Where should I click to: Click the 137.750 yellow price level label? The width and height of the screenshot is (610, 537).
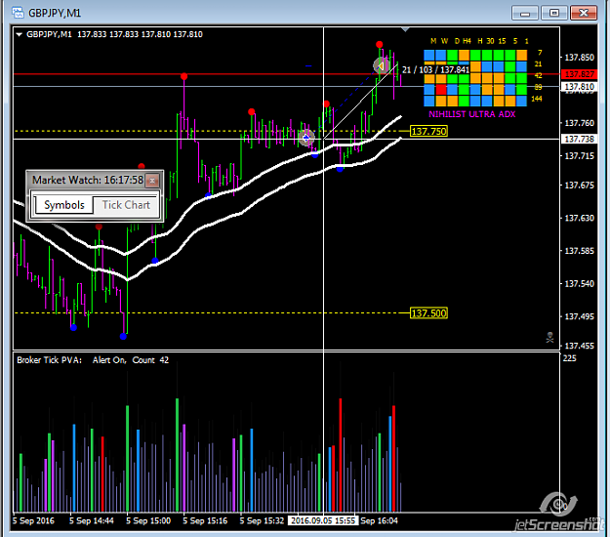tap(428, 131)
